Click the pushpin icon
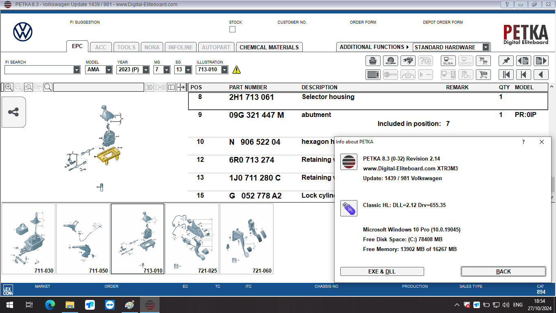This screenshot has height=313, width=556. click(506, 61)
